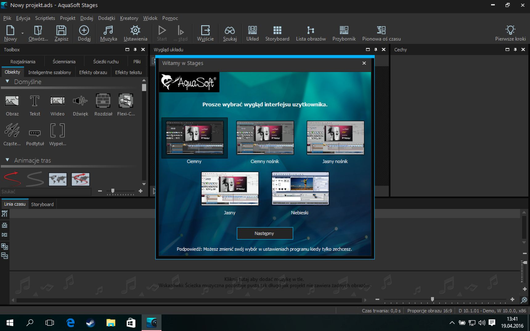Image resolution: width=530 pixels, height=331 pixels.
Task: Select the Cząsteczki (particles) object
Action: point(12,134)
